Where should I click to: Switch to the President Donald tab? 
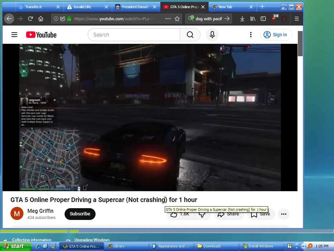click(136, 7)
